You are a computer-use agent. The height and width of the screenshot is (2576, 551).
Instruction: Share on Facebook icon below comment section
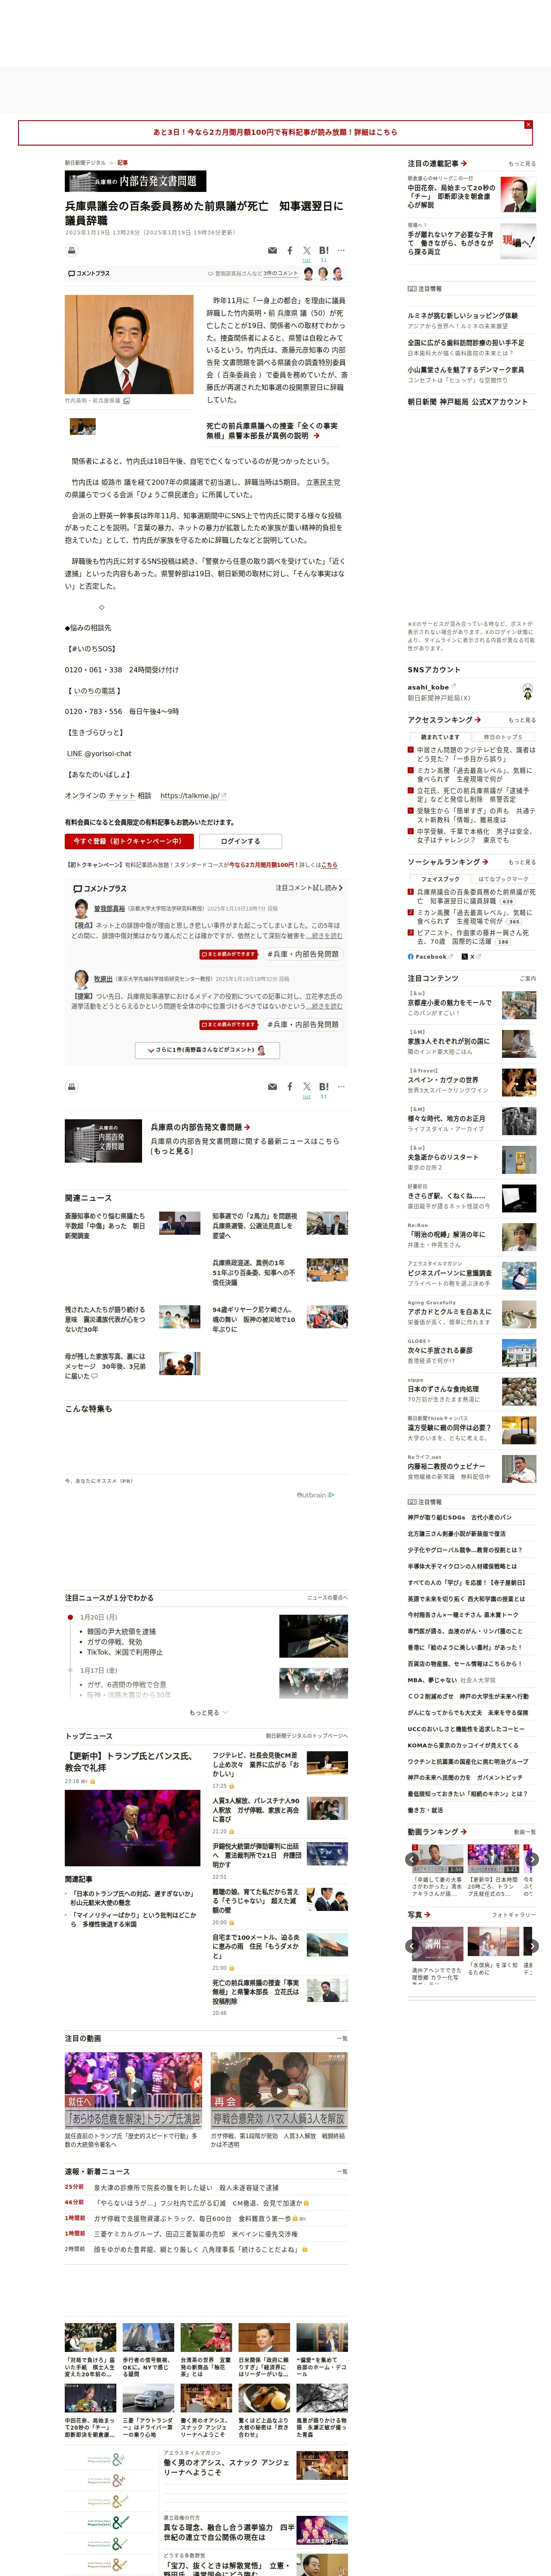290,1086
